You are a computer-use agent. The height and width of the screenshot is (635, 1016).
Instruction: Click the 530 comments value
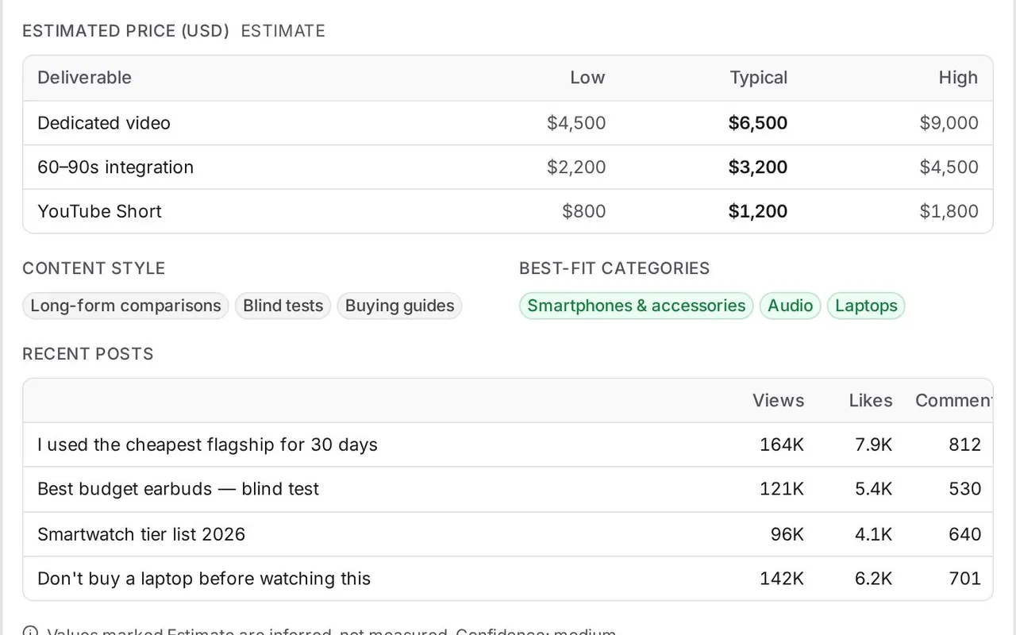point(965,489)
